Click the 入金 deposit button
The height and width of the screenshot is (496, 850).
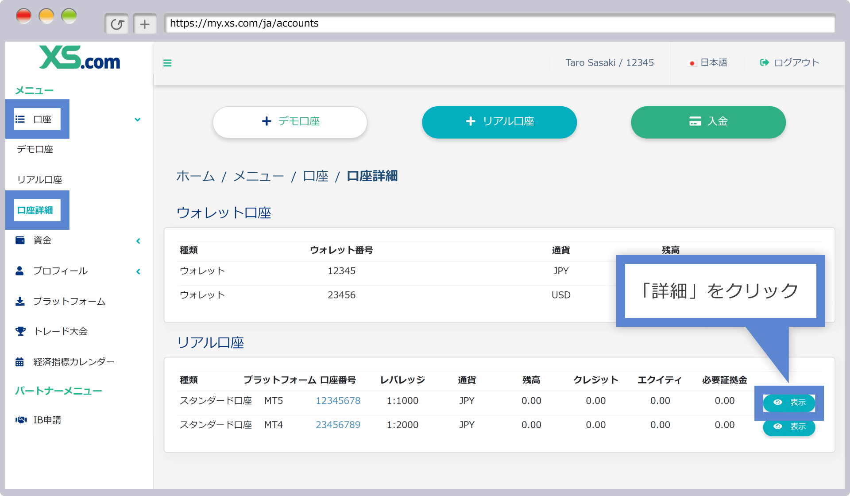click(708, 122)
